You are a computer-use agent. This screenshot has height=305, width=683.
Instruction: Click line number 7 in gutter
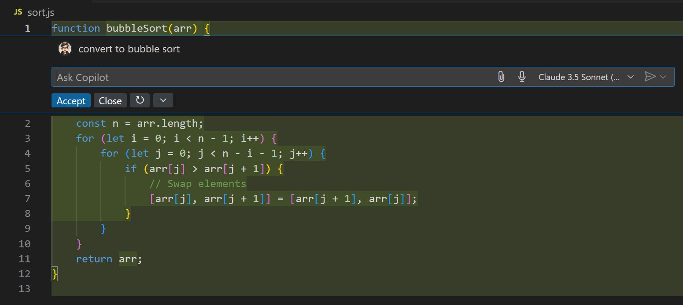tap(27, 198)
